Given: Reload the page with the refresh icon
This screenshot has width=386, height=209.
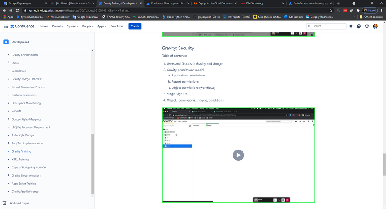Looking at the screenshot, I should click(x=17, y=10).
